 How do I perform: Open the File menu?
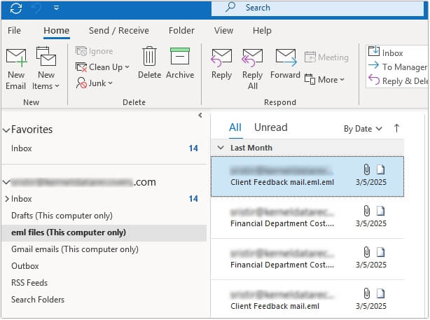[x=14, y=31]
